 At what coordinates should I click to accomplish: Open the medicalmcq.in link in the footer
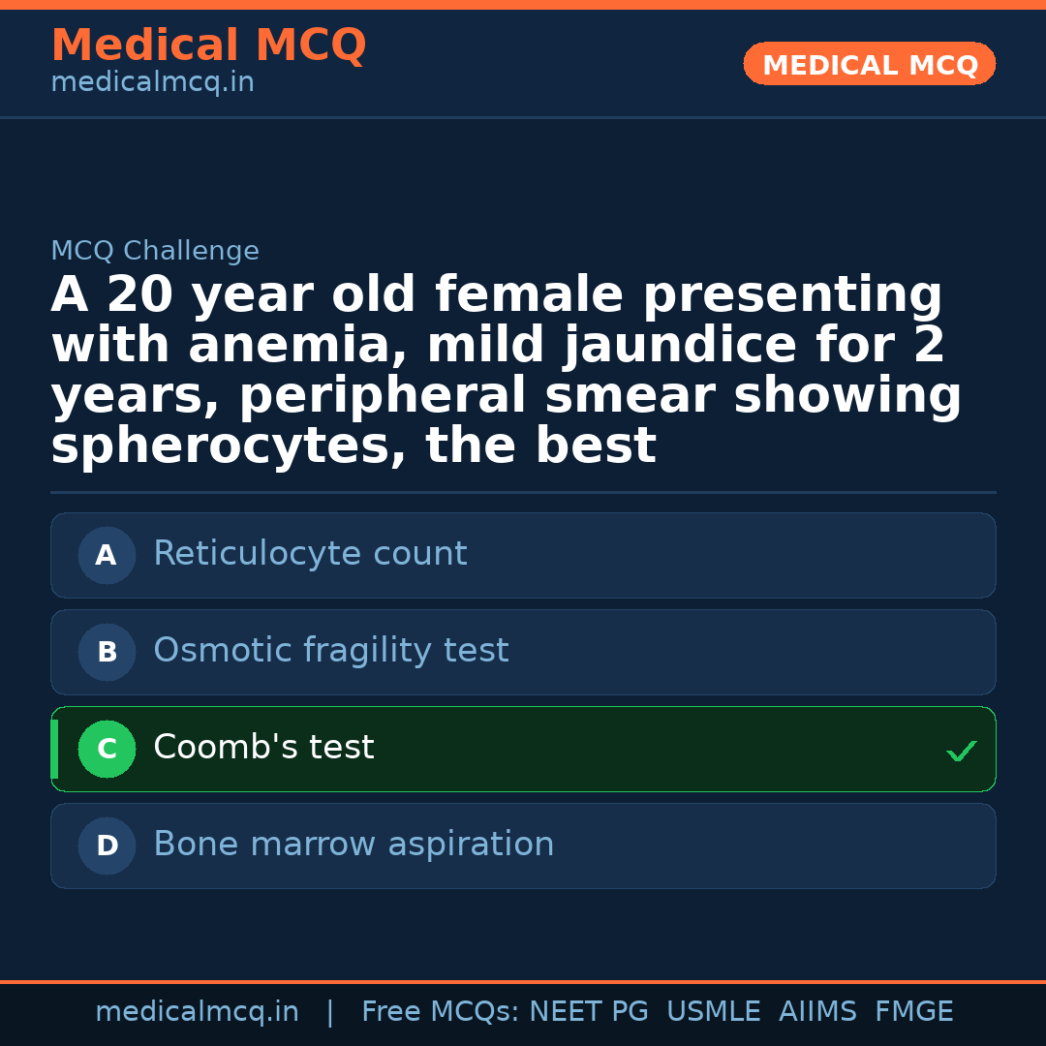(x=197, y=1013)
